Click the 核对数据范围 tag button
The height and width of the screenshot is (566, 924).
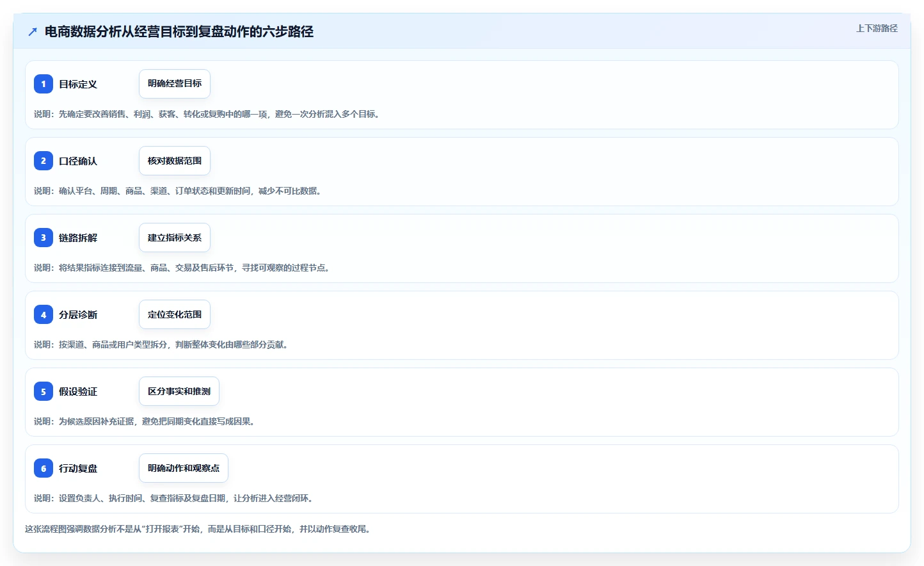point(175,161)
